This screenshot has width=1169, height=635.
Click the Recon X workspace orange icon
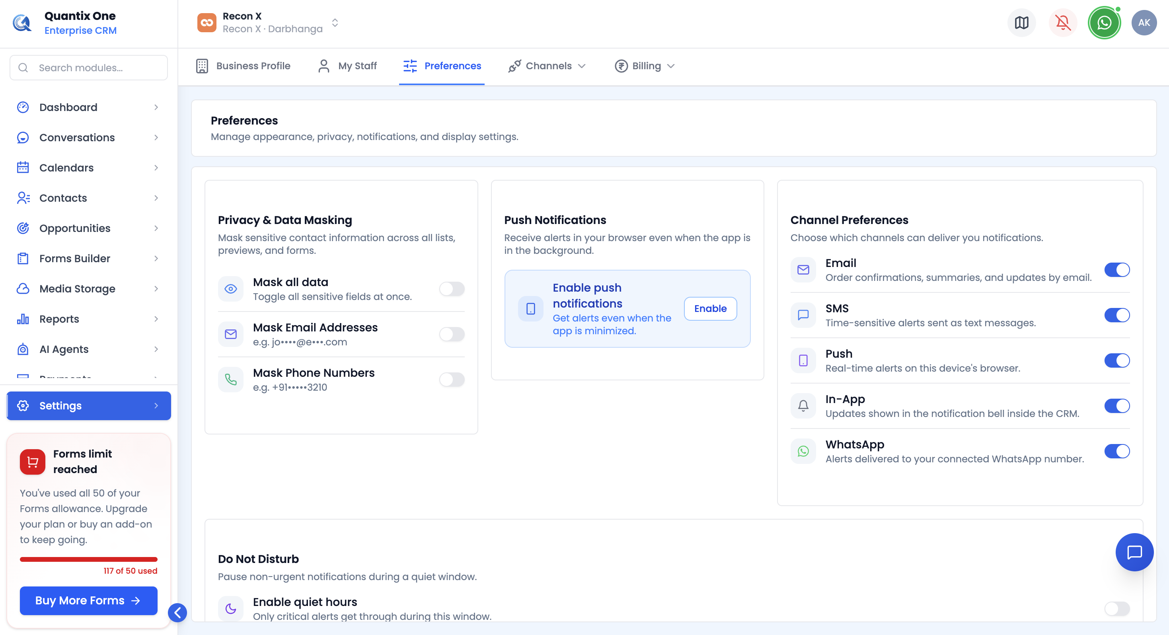207,23
